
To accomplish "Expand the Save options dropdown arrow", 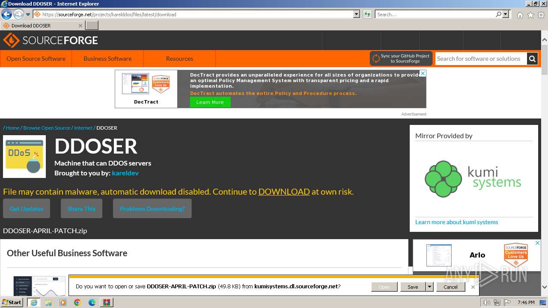I will [x=429, y=287].
